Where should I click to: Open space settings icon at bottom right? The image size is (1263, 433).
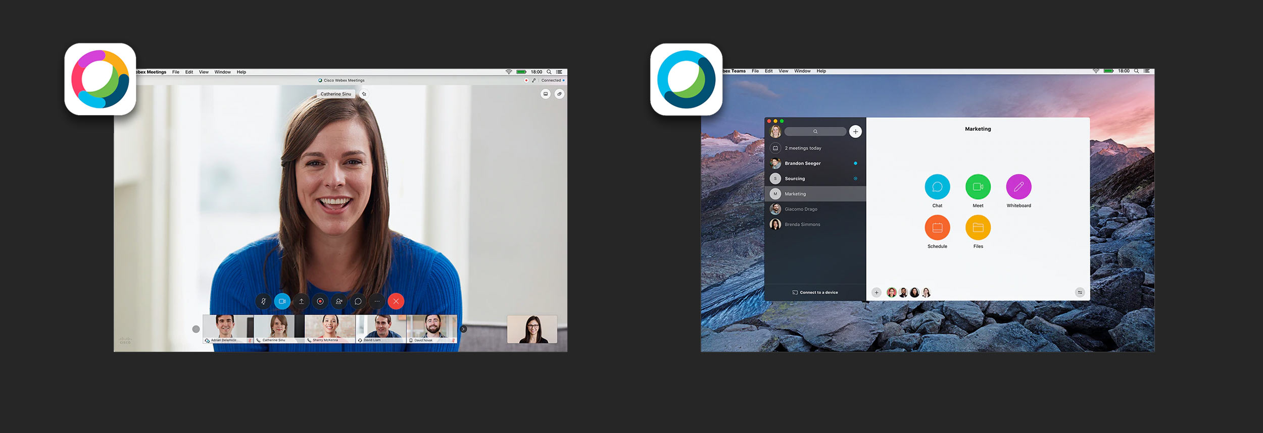(1080, 293)
